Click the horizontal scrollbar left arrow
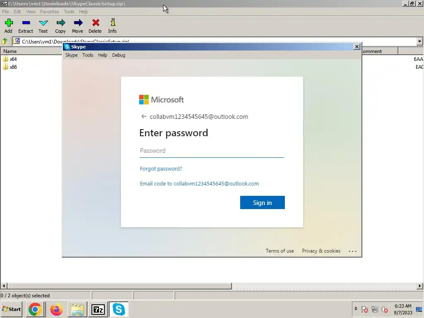Screen dimensions: 424x318 coord(4,286)
